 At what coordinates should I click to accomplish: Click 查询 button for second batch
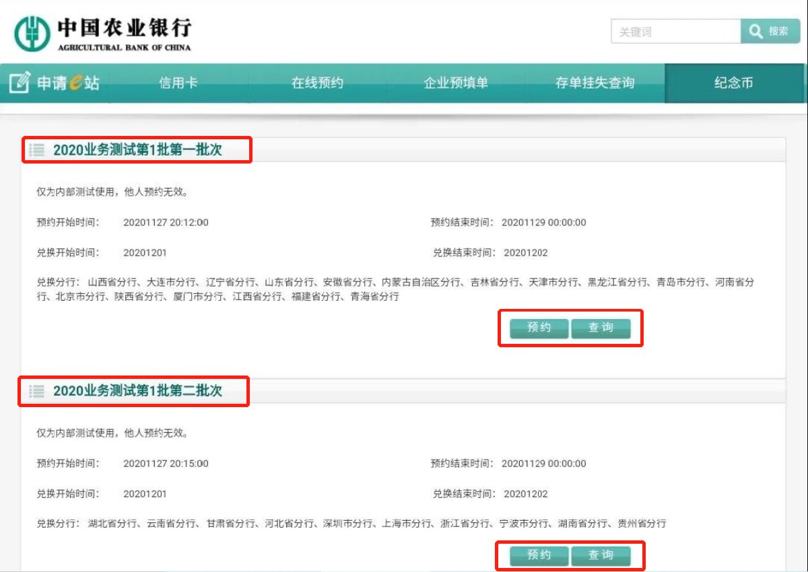click(x=601, y=556)
